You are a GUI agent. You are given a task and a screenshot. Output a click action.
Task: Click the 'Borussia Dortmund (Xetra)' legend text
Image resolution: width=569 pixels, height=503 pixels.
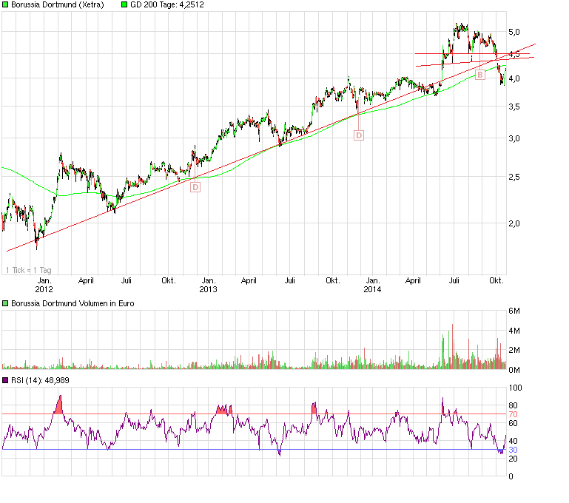[57, 4]
